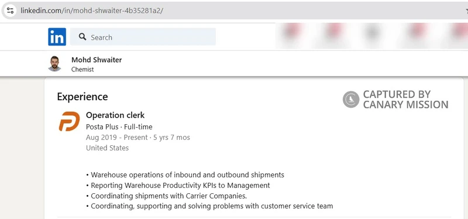Click the LinkedIn logo icon

tap(57, 37)
